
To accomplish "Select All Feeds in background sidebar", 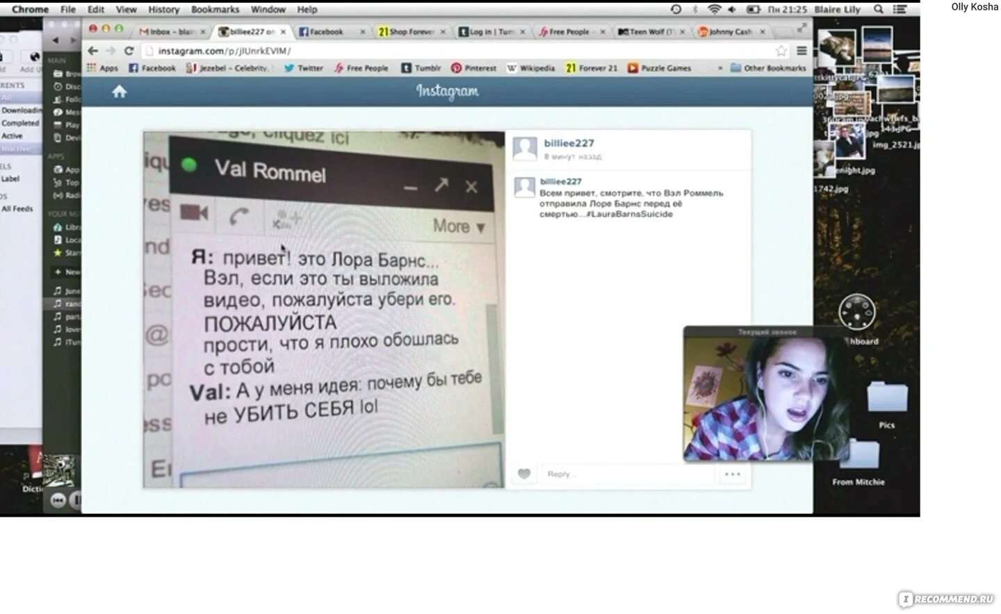I will (x=17, y=208).
